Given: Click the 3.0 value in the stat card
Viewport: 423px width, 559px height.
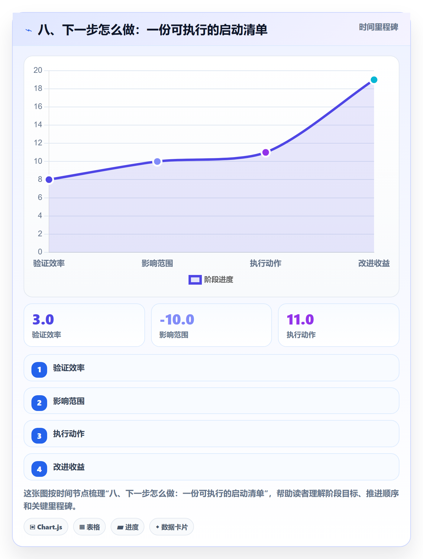Looking at the screenshot, I should (x=43, y=319).
